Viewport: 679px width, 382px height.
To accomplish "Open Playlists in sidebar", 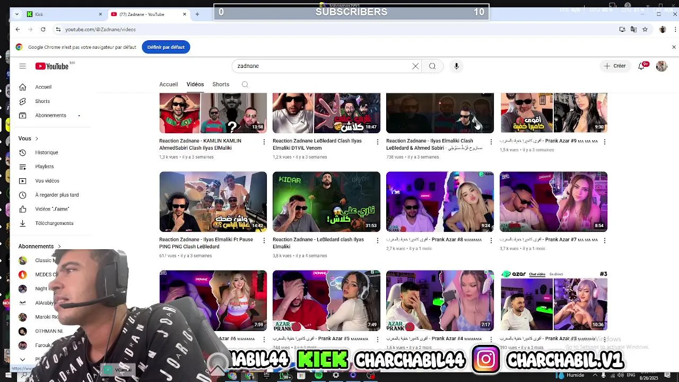I will 45,167.
